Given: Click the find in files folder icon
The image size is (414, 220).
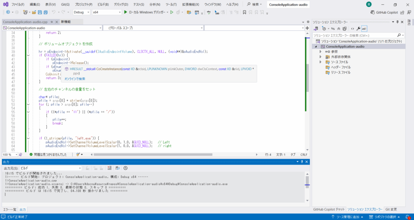Looking at the screenshot, I should (x=188, y=12).
